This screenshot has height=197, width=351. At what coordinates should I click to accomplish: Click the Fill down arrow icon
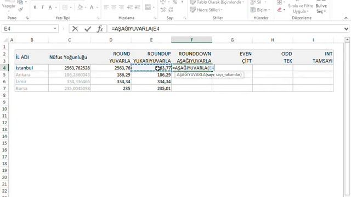click(279, 2)
